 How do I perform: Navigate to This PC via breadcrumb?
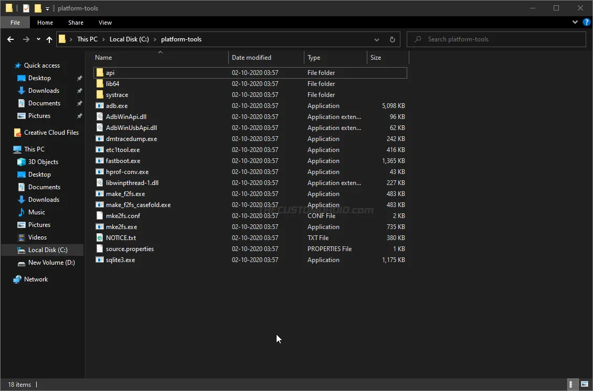click(88, 39)
